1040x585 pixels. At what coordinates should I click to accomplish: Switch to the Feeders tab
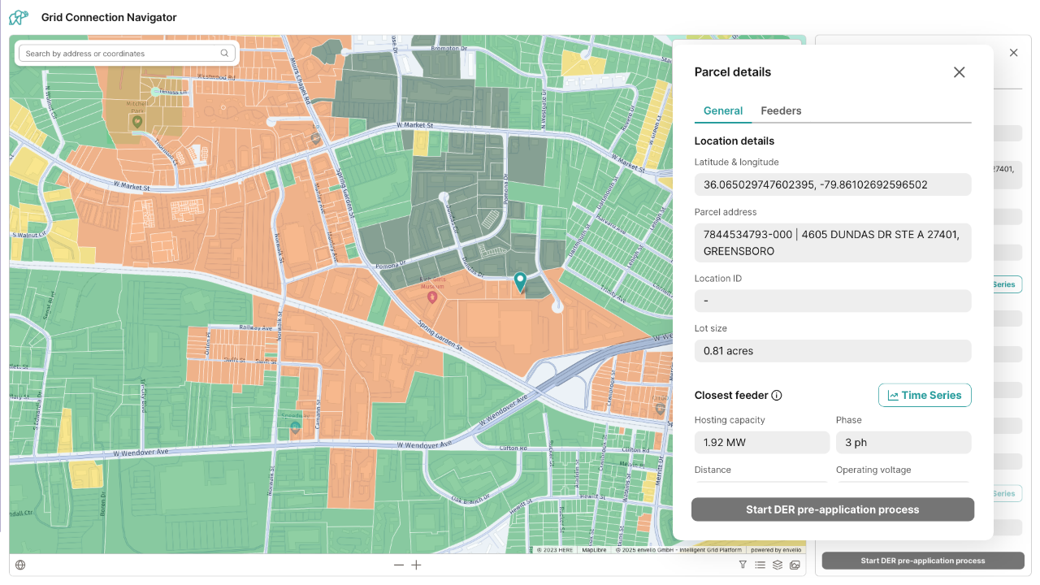pyautogui.click(x=781, y=110)
